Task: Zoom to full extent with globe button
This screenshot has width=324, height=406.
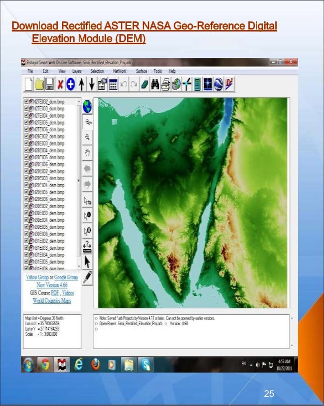Action: tap(87, 106)
